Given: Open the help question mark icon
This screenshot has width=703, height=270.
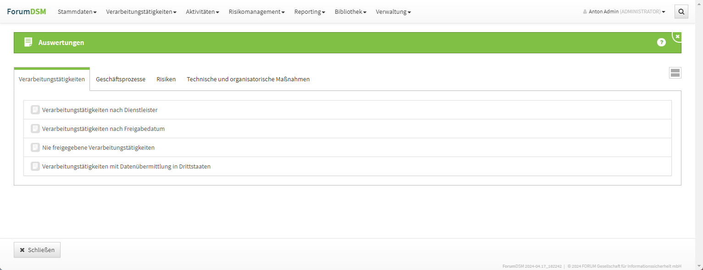Looking at the screenshot, I should (x=661, y=42).
